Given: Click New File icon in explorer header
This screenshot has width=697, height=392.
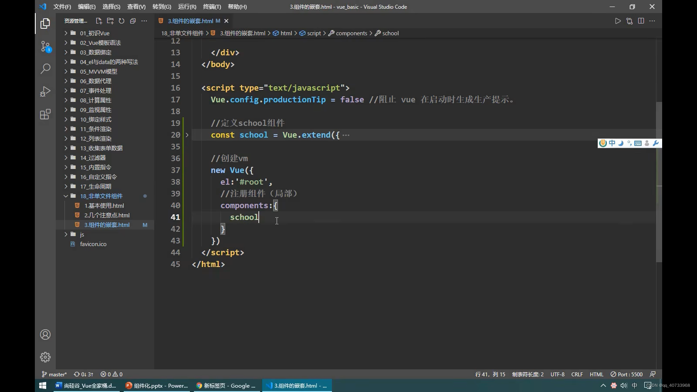Looking at the screenshot, I should coord(99,21).
